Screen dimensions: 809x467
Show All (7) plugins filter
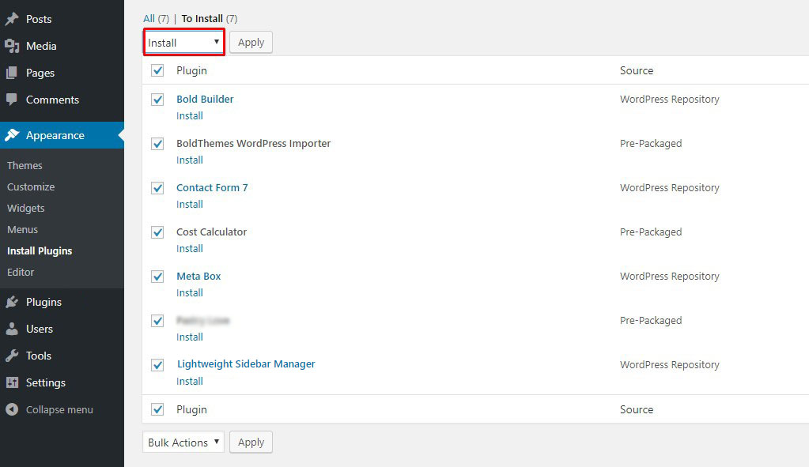click(x=156, y=18)
